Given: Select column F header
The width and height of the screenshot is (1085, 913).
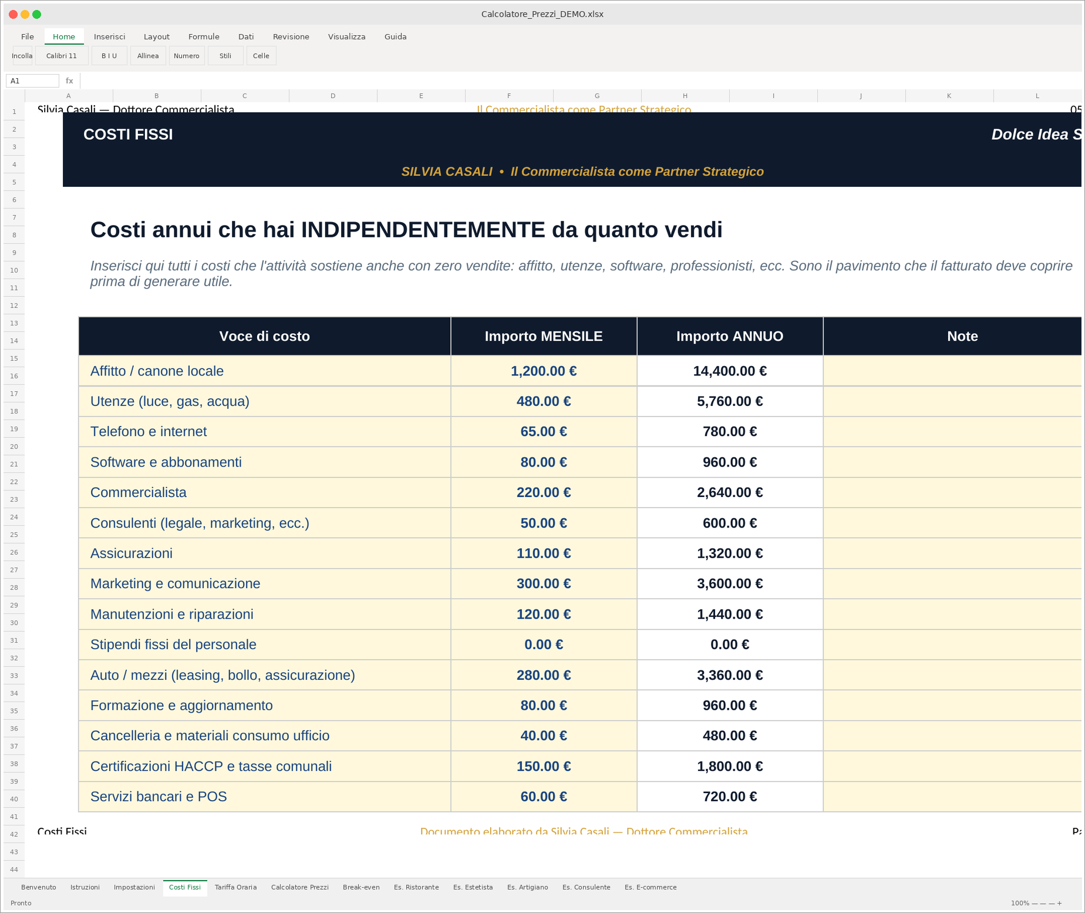Looking at the screenshot, I should 509,96.
